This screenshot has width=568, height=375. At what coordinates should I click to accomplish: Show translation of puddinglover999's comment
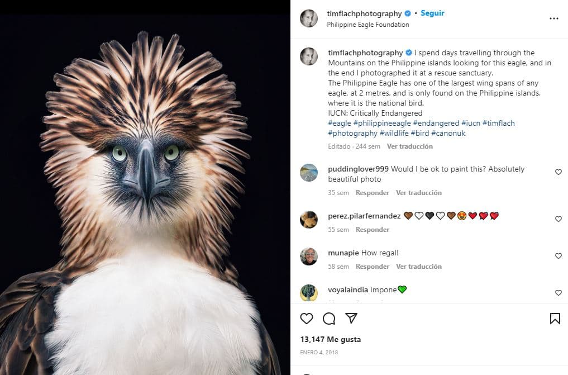[419, 192]
